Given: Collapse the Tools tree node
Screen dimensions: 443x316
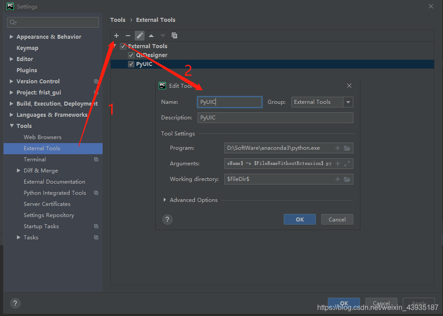Looking at the screenshot, I should pyautogui.click(x=12, y=126).
